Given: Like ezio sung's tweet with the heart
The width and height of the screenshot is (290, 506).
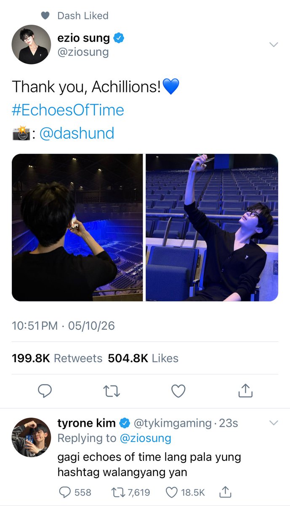Looking at the screenshot, I should 178,391.
